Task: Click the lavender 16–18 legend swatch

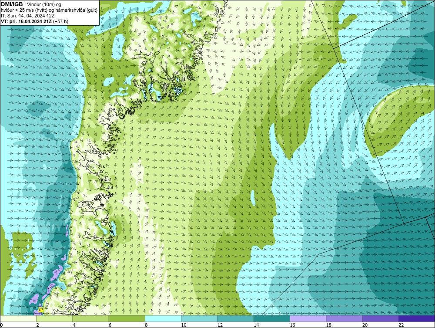Action: coord(308,318)
